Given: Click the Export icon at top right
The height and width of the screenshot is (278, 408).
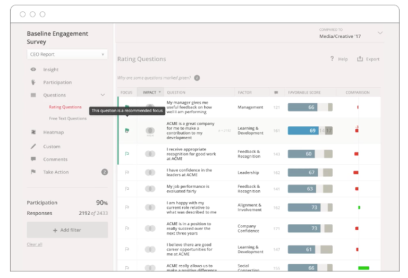Looking at the screenshot, I should 360,59.
